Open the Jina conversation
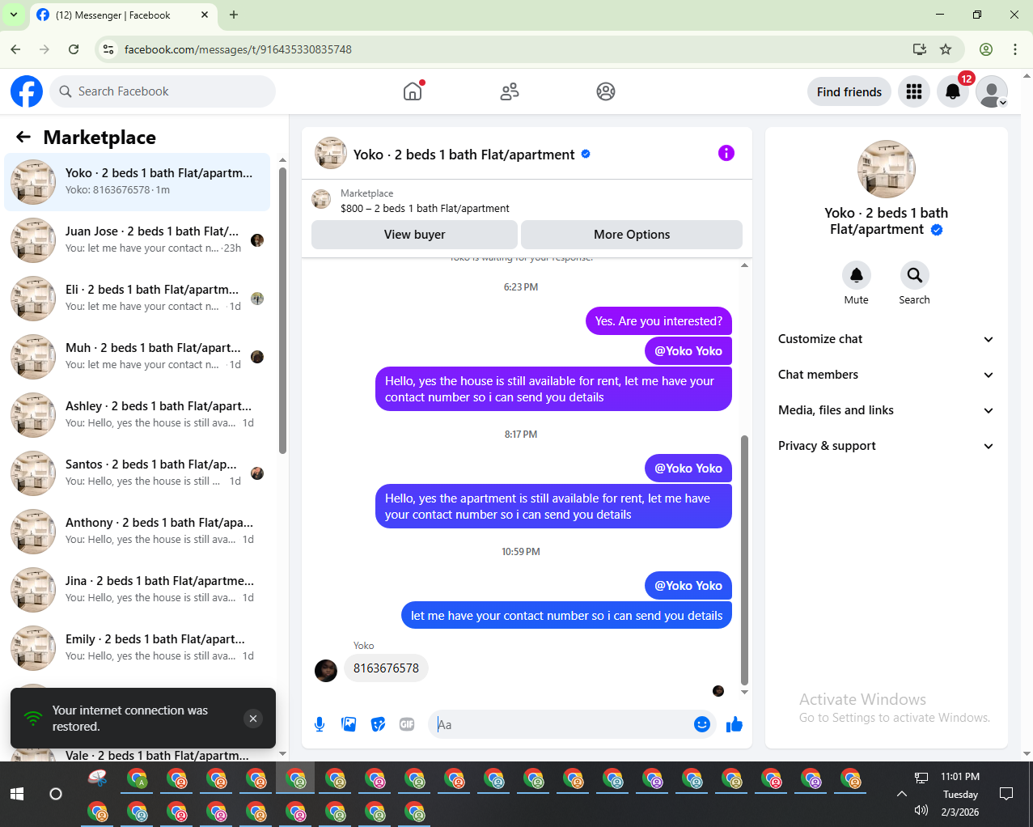Screen dimensions: 1033x827 (138, 589)
